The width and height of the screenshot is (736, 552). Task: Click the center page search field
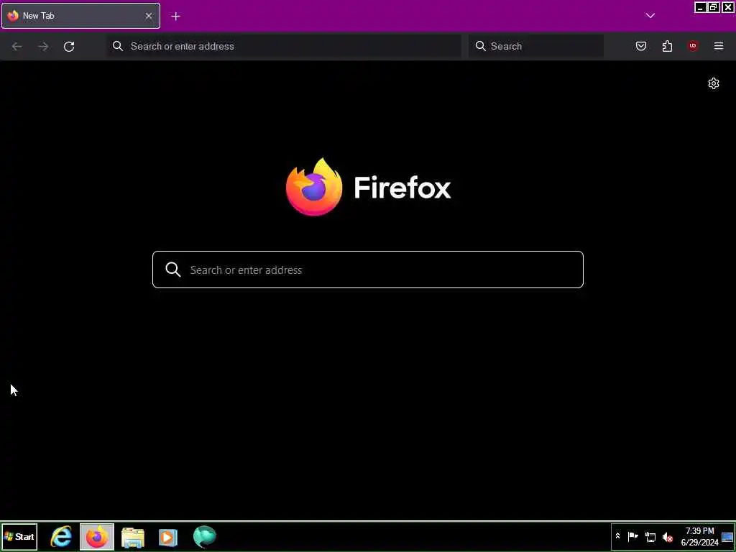pyautogui.click(x=368, y=270)
